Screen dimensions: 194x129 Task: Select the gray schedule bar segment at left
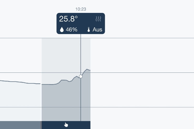[20, 125]
